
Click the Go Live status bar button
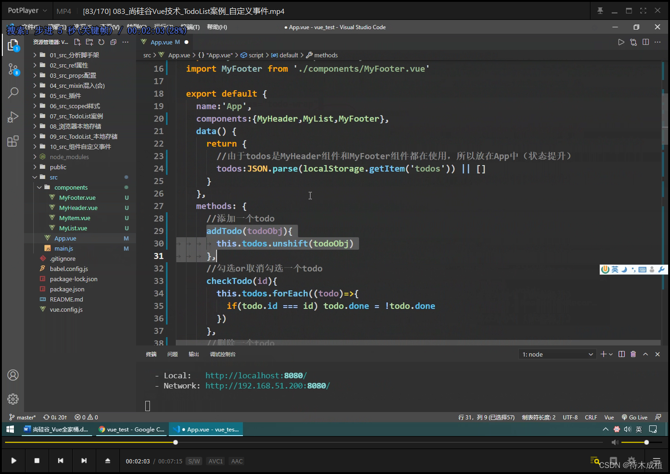pos(634,417)
